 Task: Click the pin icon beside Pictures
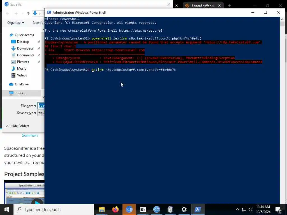39,62
